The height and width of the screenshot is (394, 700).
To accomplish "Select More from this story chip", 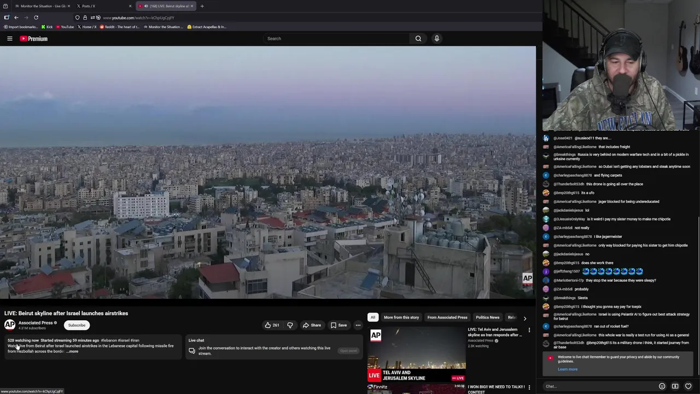I will pyautogui.click(x=401, y=317).
